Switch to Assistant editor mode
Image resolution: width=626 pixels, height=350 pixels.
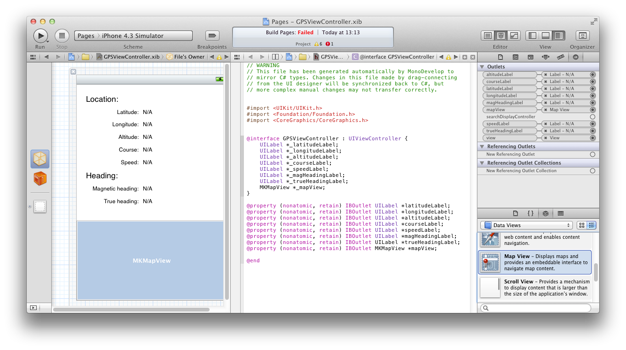coord(501,36)
